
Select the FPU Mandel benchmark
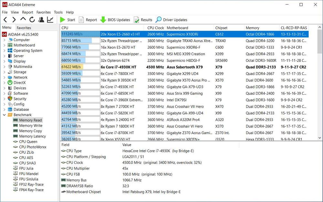click(x=26, y=174)
